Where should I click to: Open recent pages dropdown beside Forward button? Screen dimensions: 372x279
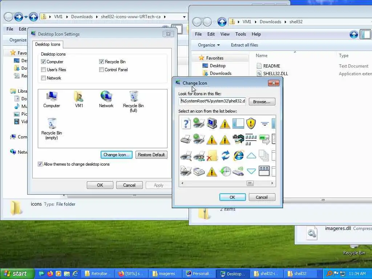[26, 17]
